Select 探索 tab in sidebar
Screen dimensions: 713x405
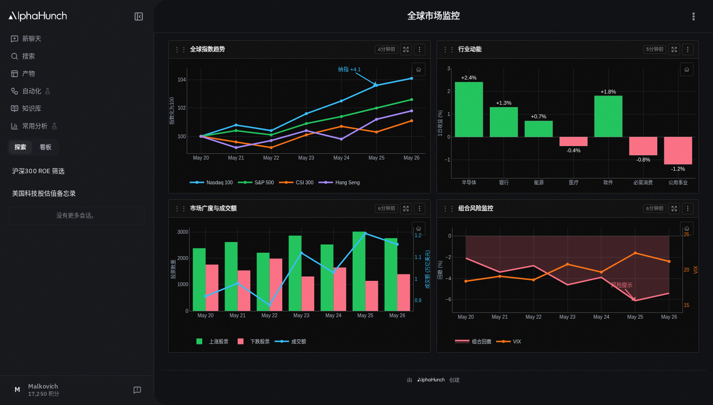pyautogui.click(x=20, y=147)
